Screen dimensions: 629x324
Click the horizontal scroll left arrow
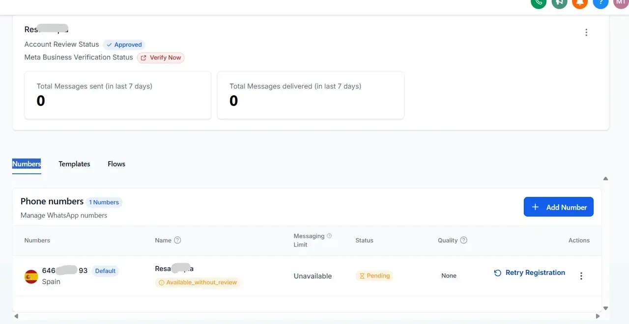tap(16, 316)
